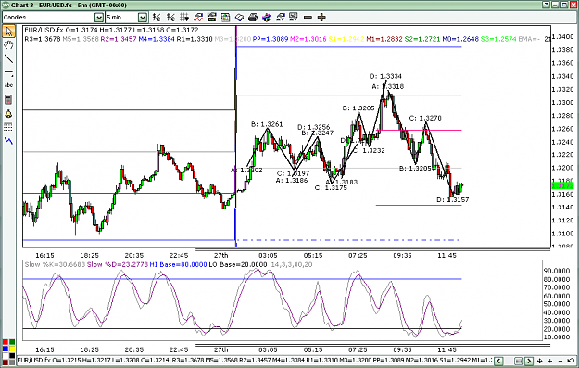579x368 pixels.
Task: Click the first percent-lines toolbar icon
Action: click(x=157, y=17)
